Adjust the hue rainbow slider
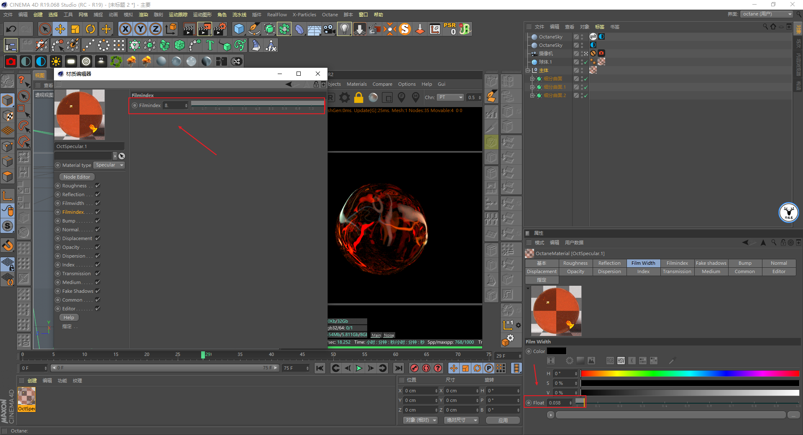The image size is (803, 435). click(690, 374)
